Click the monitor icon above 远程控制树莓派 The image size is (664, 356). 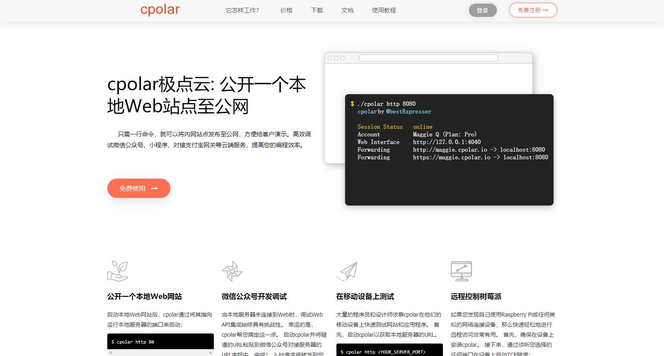point(461,271)
